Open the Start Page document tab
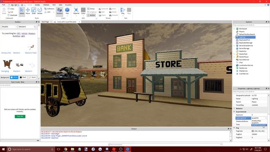Viewport: 270px width, 152px height. (45, 22)
